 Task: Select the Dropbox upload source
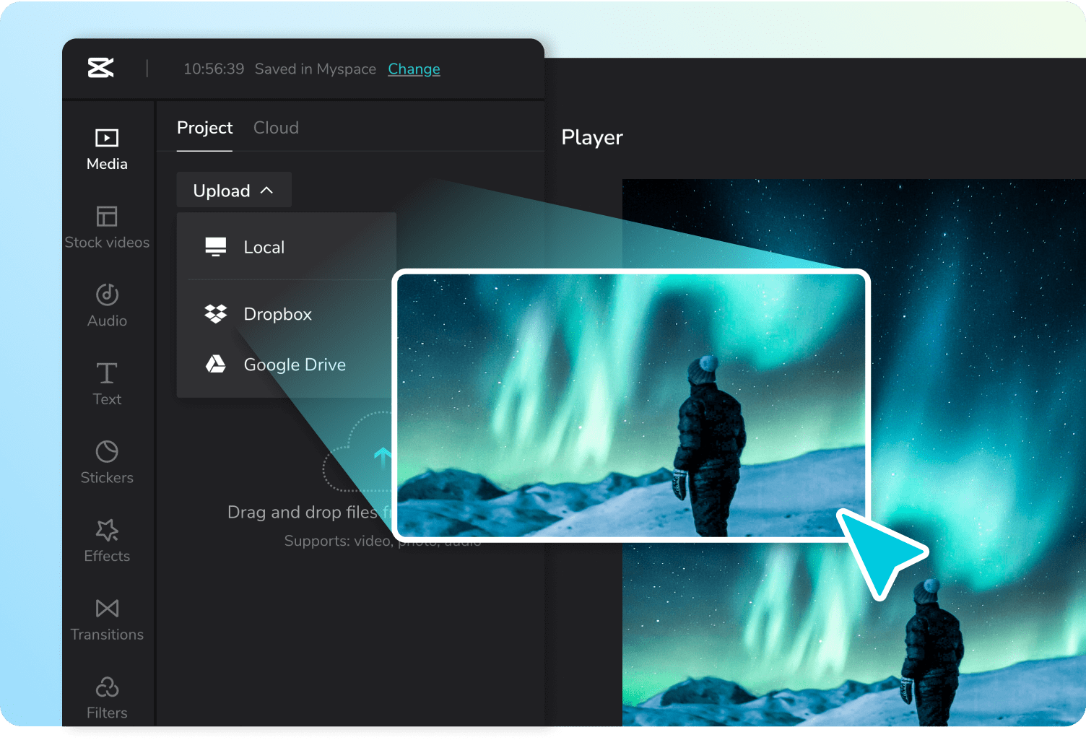[x=277, y=313]
